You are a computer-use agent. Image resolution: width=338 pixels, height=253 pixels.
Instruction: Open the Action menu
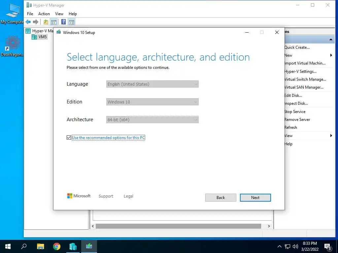(x=44, y=14)
